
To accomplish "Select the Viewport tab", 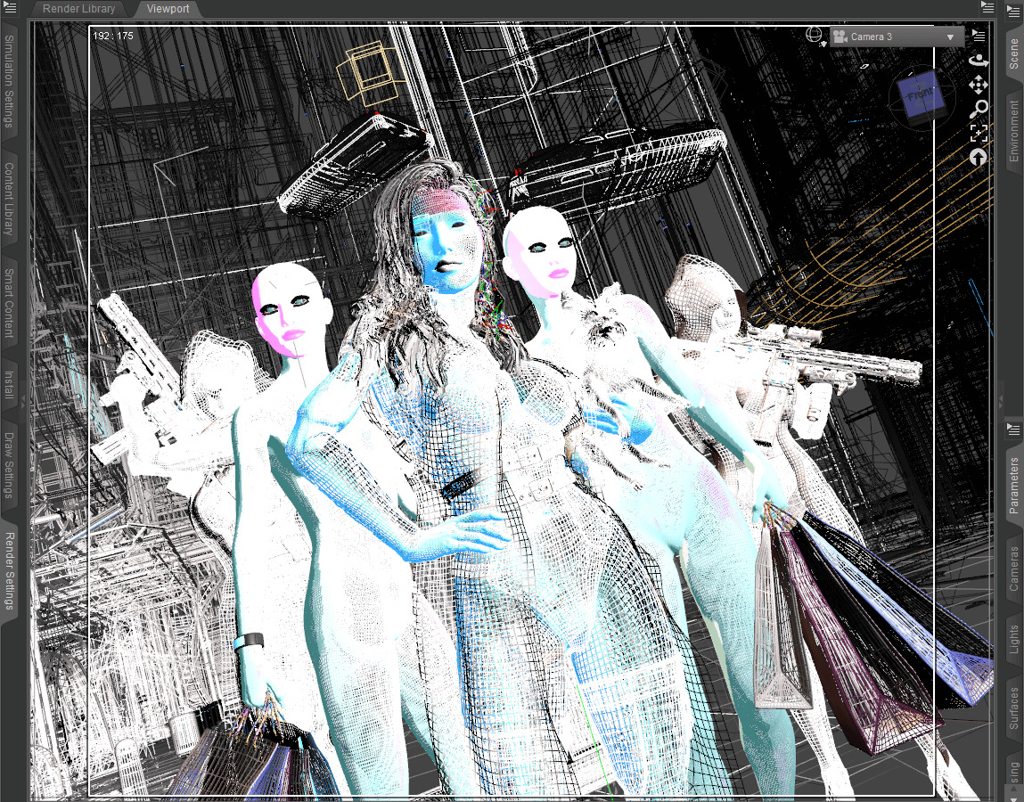I will click(x=168, y=9).
